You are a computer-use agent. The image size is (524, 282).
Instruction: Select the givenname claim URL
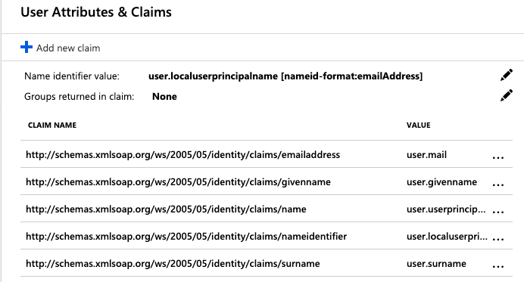[x=178, y=182]
